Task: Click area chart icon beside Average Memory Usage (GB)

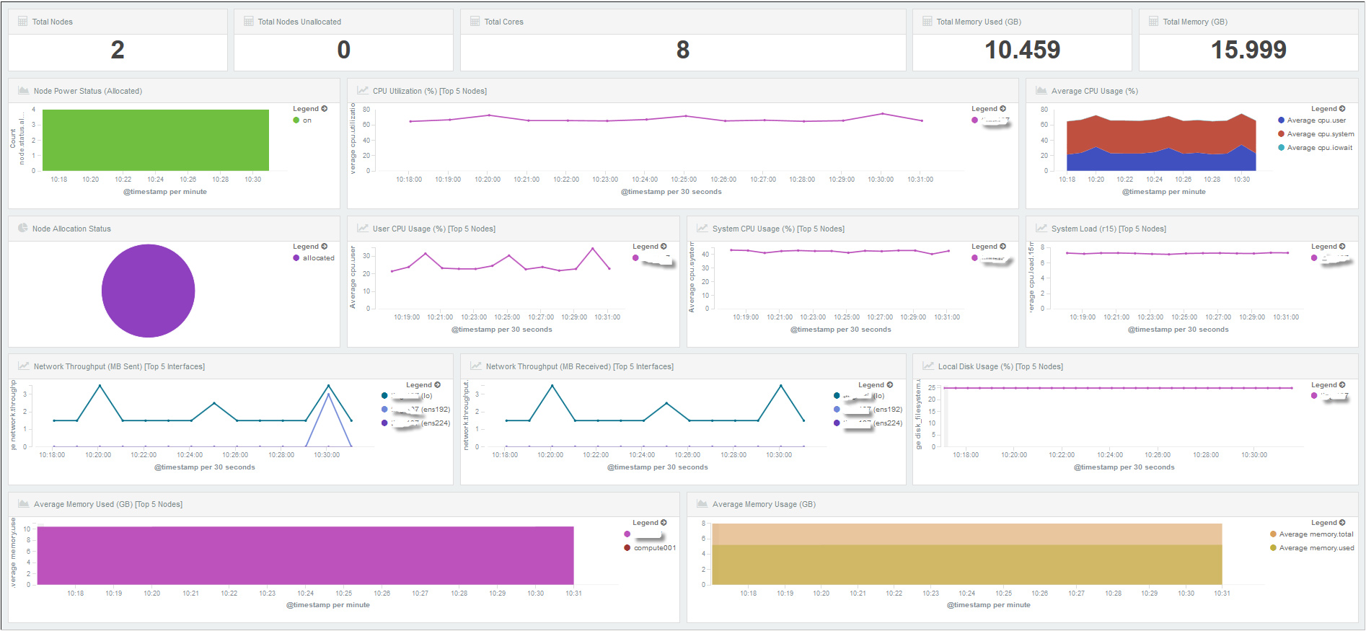Action: [702, 504]
